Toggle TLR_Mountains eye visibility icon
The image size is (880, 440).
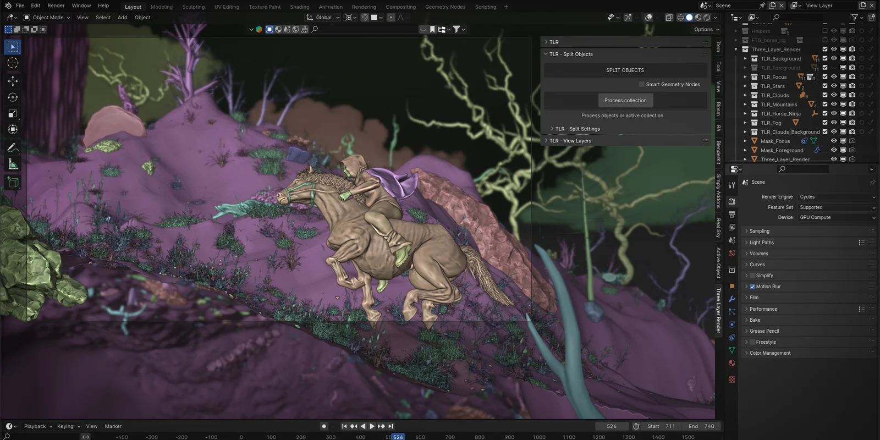coord(834,104)
